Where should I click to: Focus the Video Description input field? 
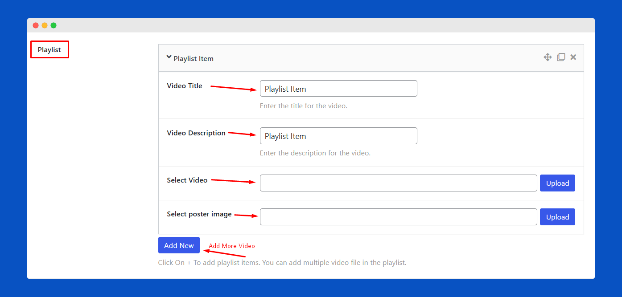click(x=338, y=136)
